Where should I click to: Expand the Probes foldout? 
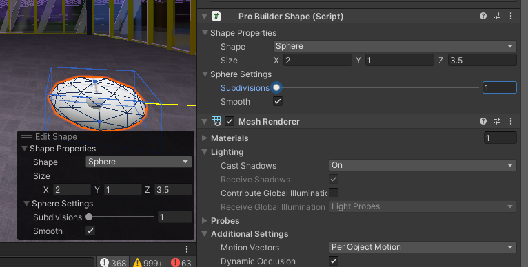tap(205, 221)
